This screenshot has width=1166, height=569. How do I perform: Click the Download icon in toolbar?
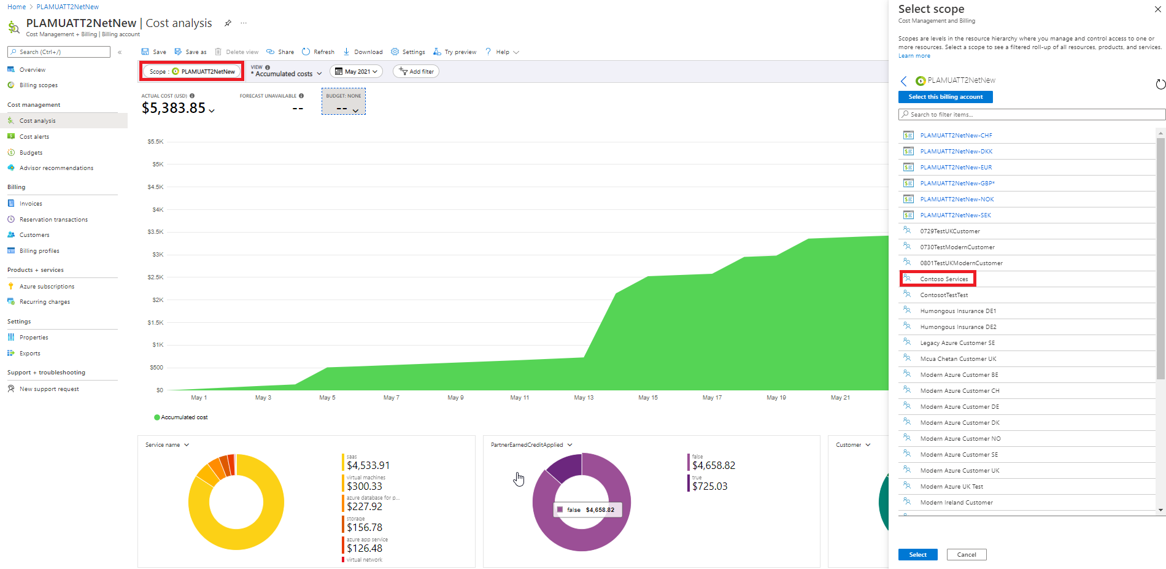347,52
